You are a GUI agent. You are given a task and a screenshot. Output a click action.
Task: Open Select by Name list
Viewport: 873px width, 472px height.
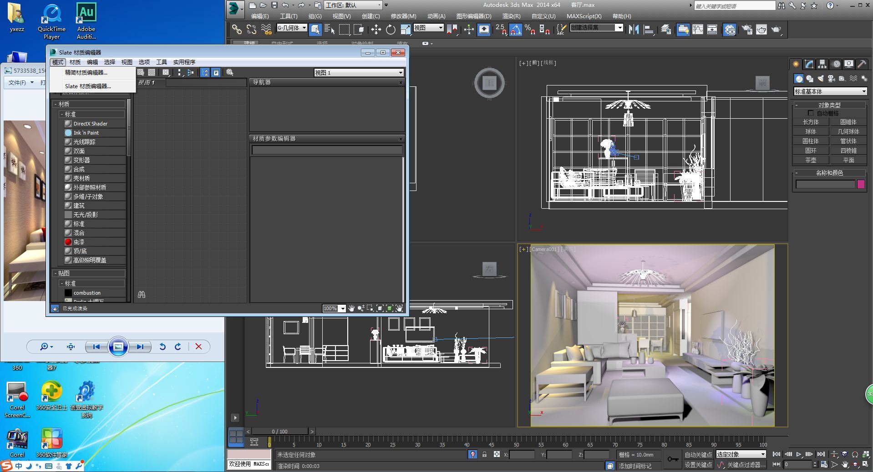(330, 30)
